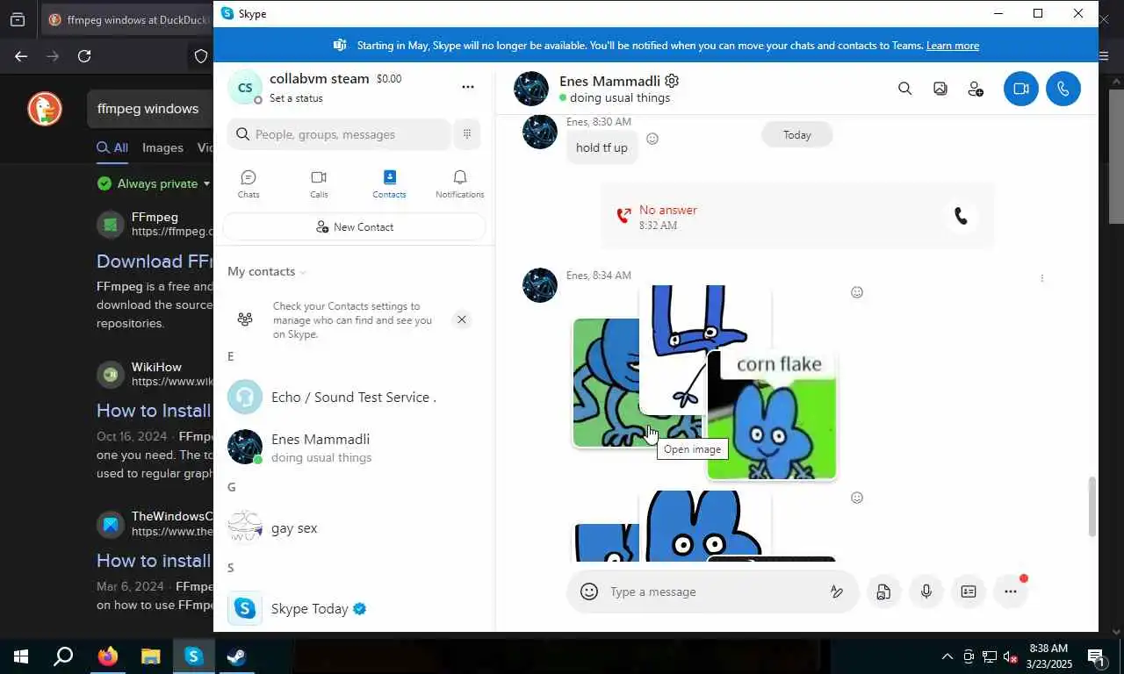Switch to the Calls tab
The width and height of the screenshot is (1124, 674).
tap(319, 183)
